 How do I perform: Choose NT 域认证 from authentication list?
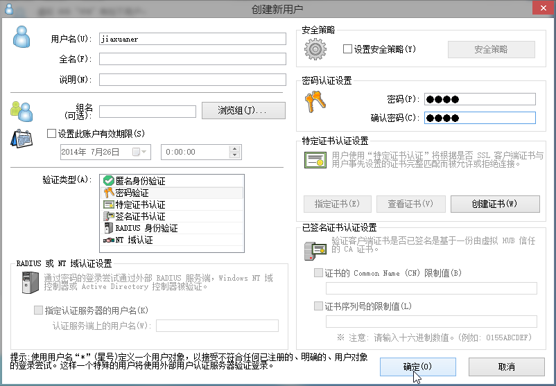134,240
